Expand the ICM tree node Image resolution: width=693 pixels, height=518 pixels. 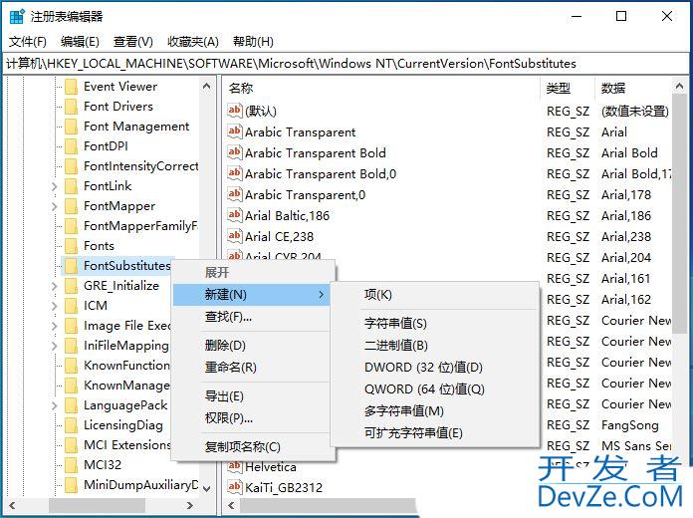[55, 306]
